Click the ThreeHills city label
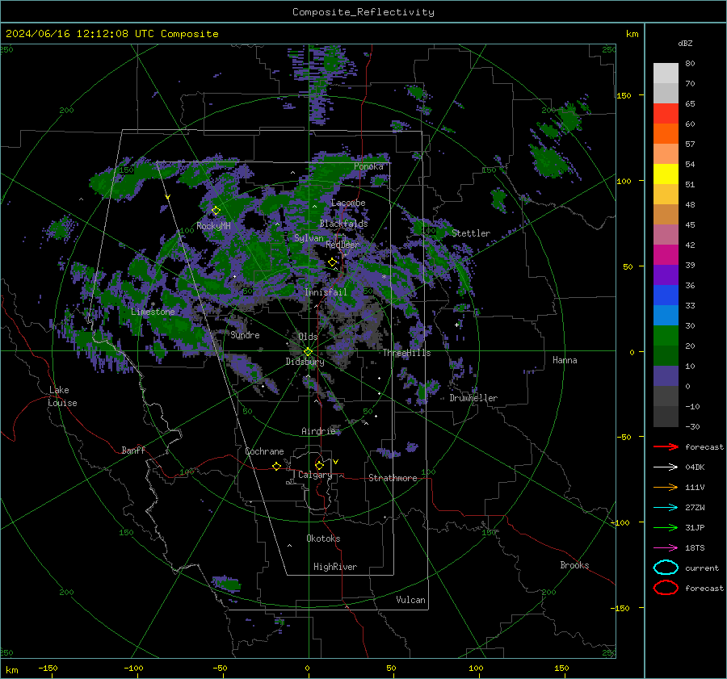 tap(406, 353)
